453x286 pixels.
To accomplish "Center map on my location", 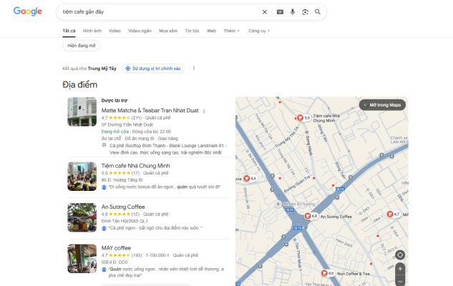I will 400,255.
